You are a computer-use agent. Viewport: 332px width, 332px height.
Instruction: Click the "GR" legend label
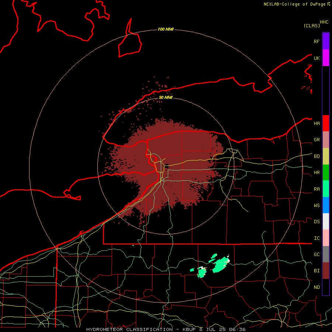coord(317,140)
